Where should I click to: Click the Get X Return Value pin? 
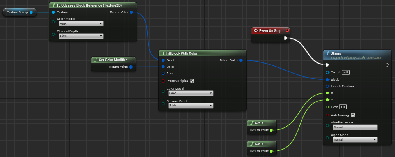coord(271,130)
